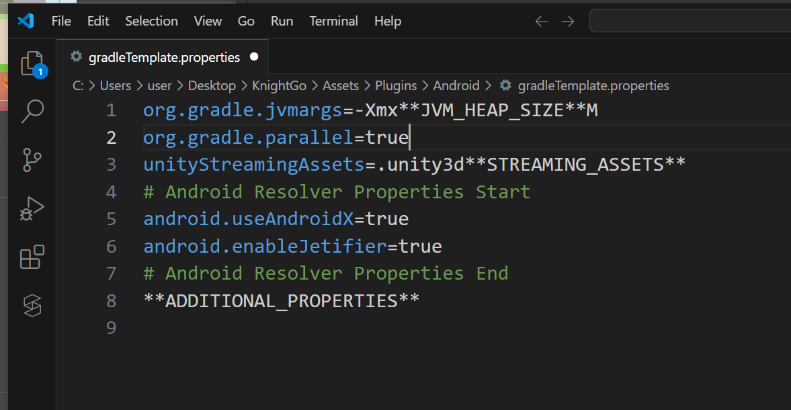Click the command center search box

pyautogui.click(x=690, y=21)
